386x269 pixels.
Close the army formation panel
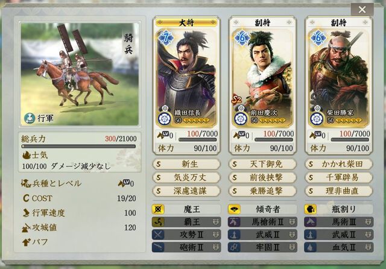pos(362,10)
